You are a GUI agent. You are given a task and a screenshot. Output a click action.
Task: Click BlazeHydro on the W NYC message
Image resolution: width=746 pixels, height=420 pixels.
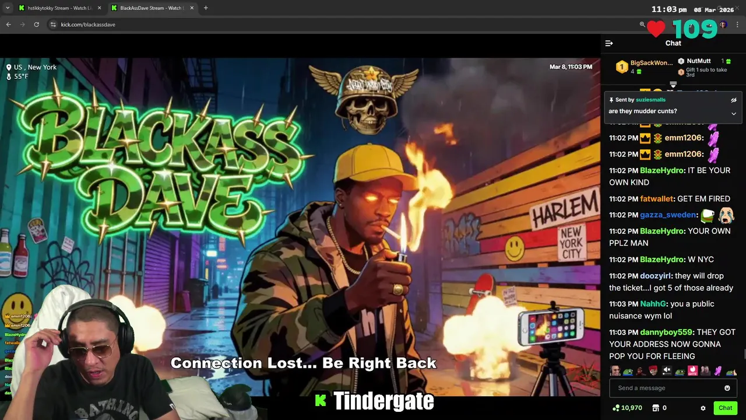point(661,260)
